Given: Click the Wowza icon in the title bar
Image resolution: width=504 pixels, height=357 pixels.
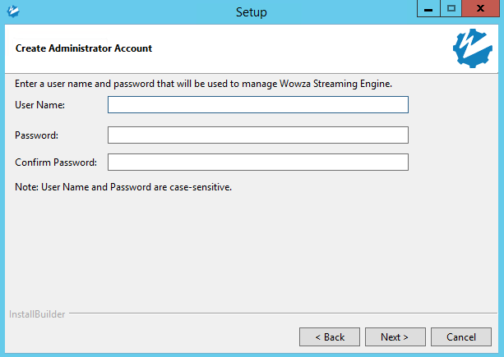Looking at the screenshot, I should 12,11.
